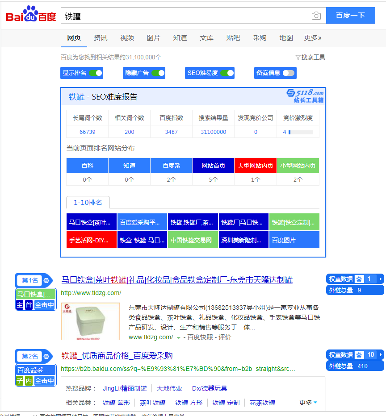Click 全击中 tag under rank 2
This screenshot has width=386, height=416.
44,381
